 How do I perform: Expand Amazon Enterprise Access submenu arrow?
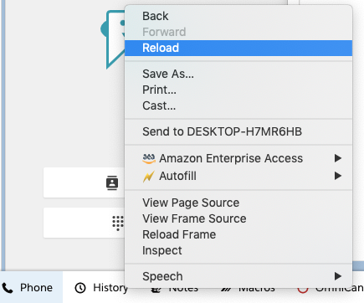coord(338,158)
